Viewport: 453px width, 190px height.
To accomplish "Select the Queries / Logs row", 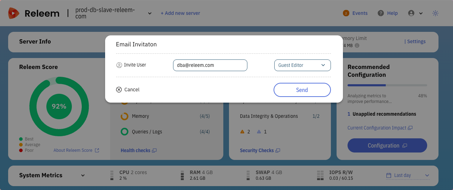I will coord(166,132).
